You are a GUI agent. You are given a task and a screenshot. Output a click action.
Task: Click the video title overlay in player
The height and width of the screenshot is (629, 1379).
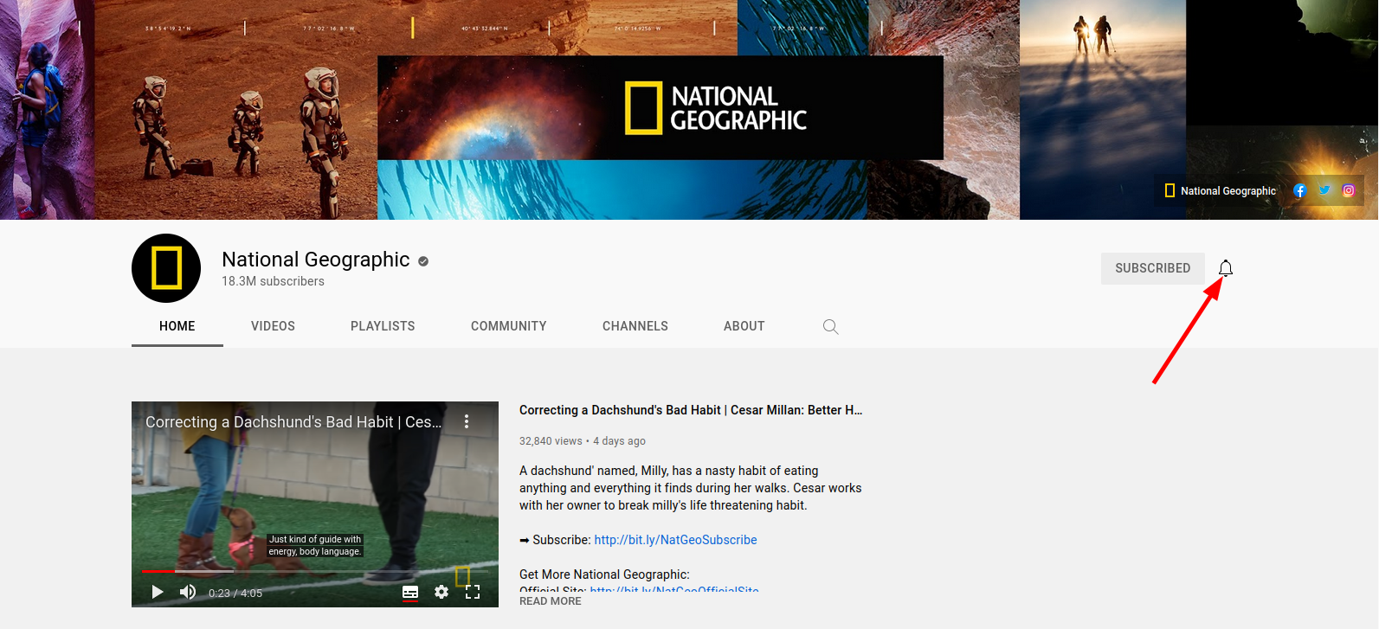(293, 422)
